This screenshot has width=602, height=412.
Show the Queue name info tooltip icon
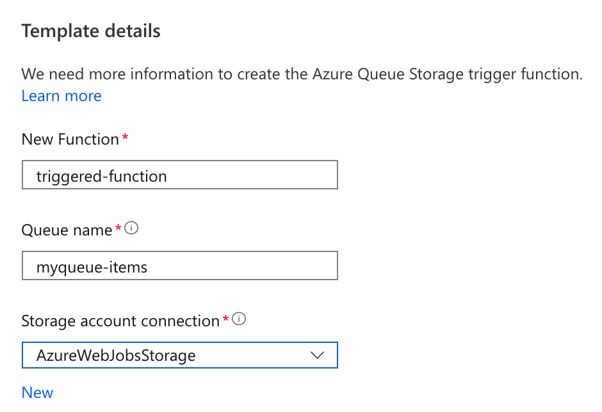131,228
